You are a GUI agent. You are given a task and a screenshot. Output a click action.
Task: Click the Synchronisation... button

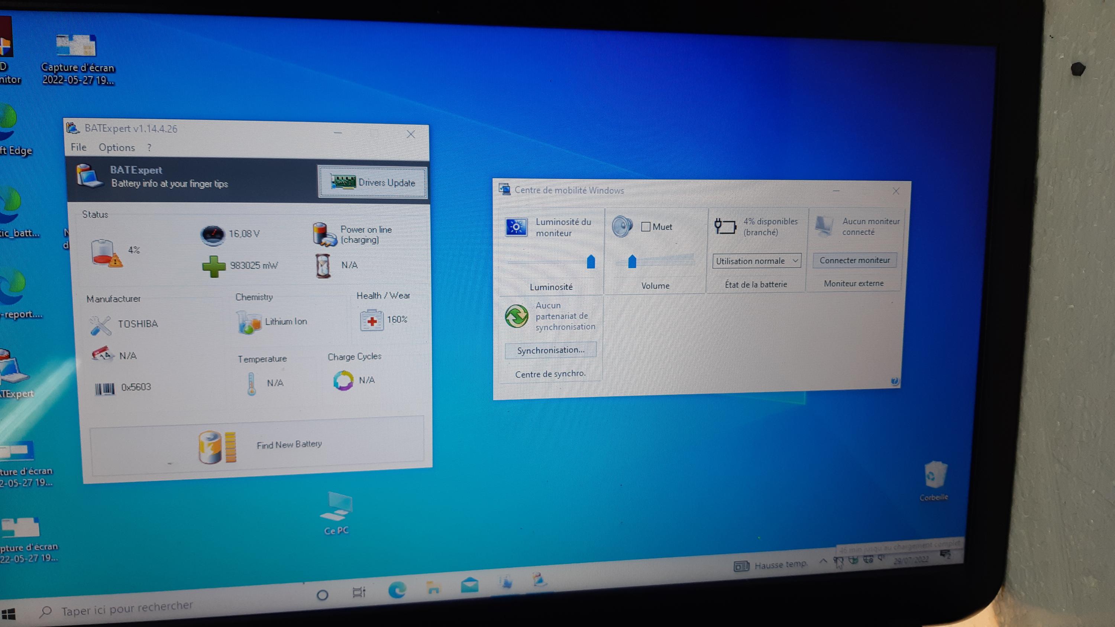coord(550,350)
